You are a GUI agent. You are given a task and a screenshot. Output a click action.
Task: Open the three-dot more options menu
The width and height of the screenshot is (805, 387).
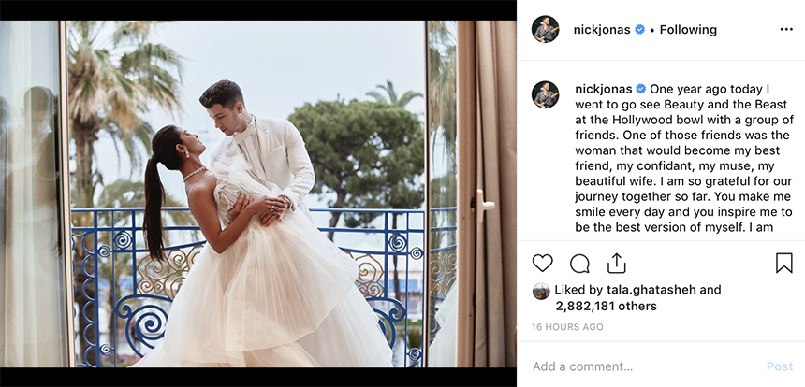pyautogui.click(x=786, y=30)
